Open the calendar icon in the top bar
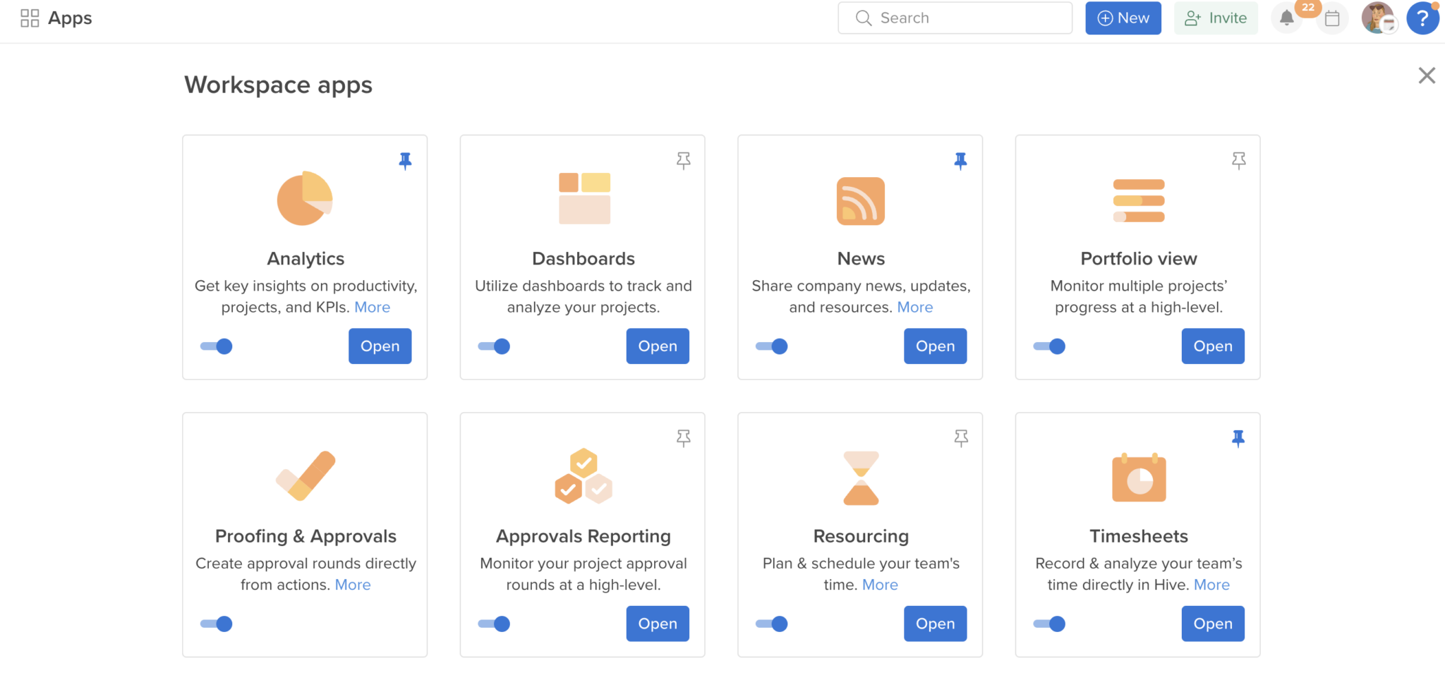The width and height of the screenshot is (1445, 680). point(1332,18)
